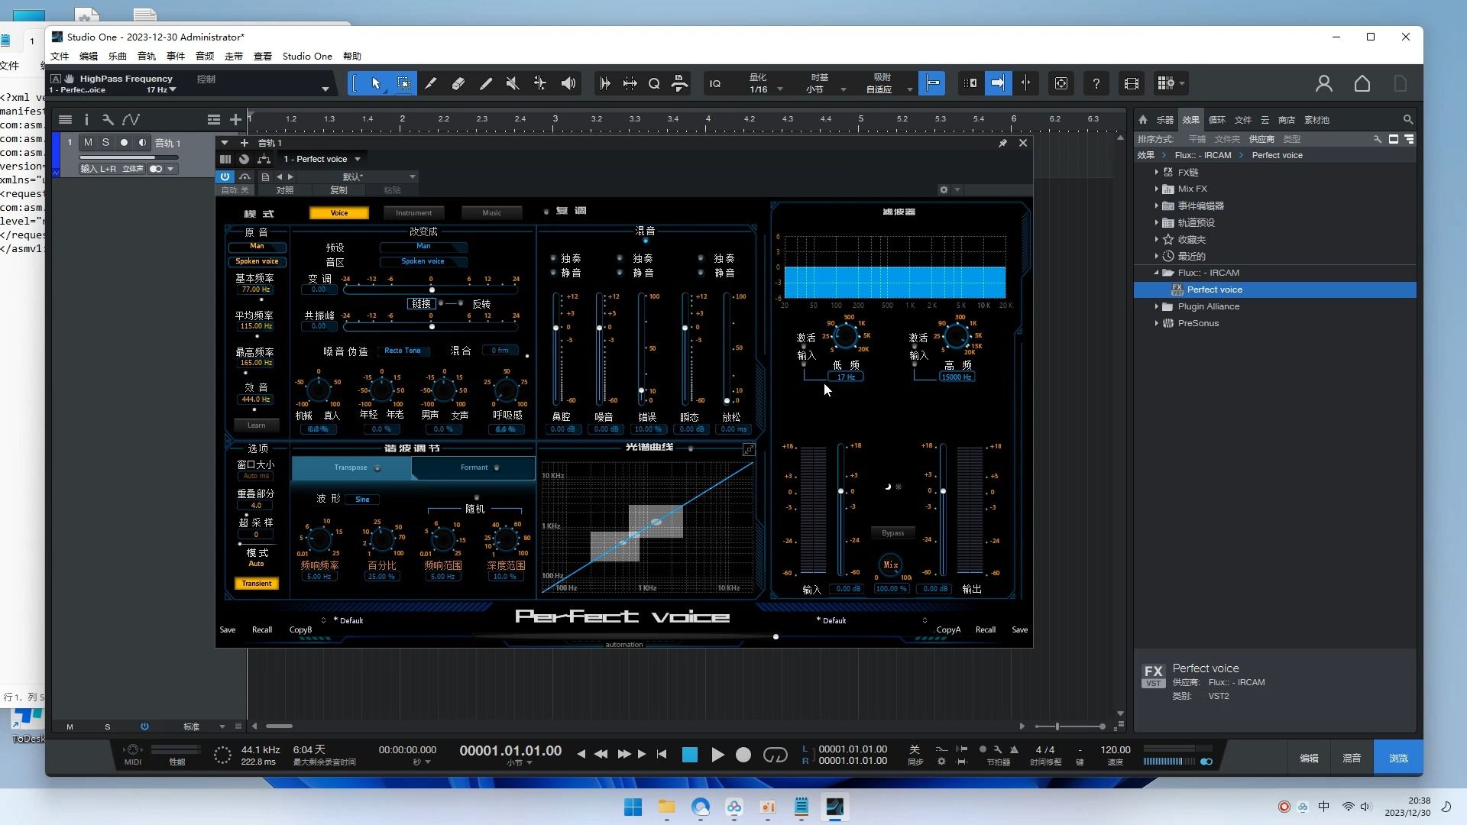1467x825 pixels.
Task: Open the 音轨 menu in menu bar
Action: point(146,57)
